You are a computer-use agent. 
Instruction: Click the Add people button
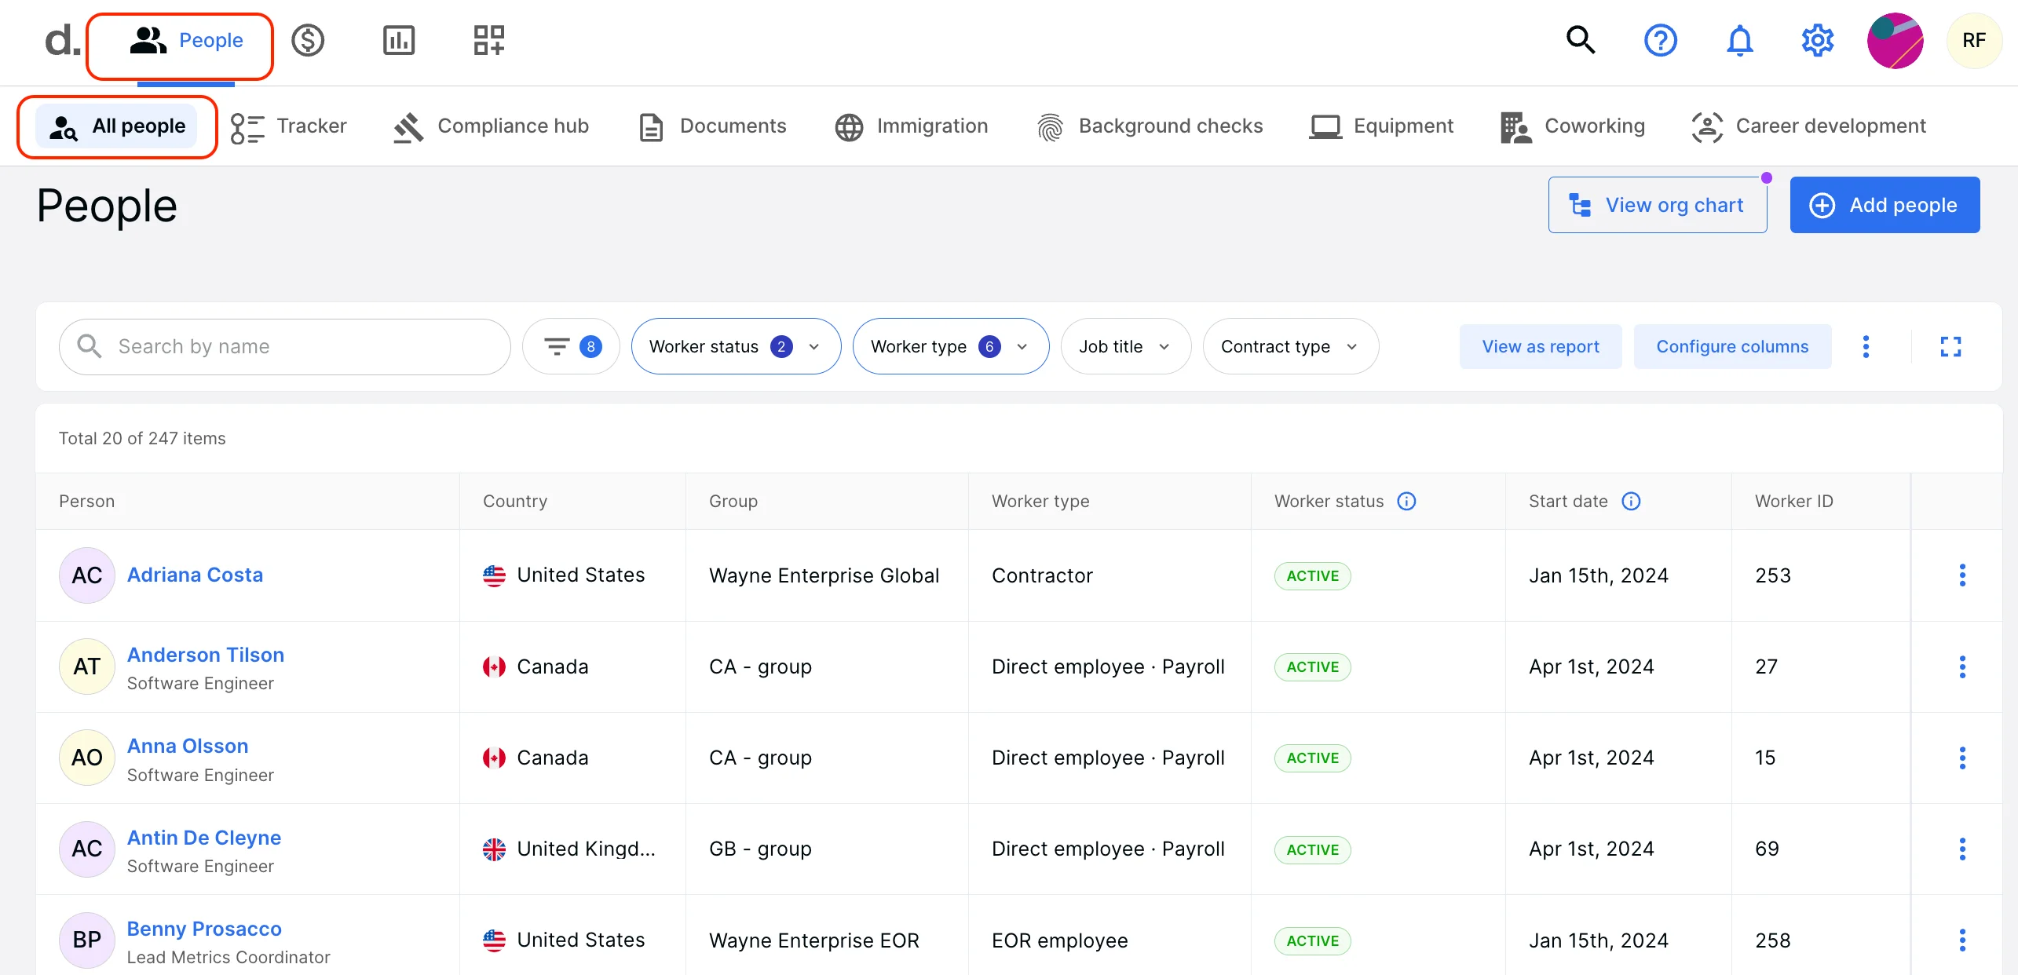(x=1885, y=205)
